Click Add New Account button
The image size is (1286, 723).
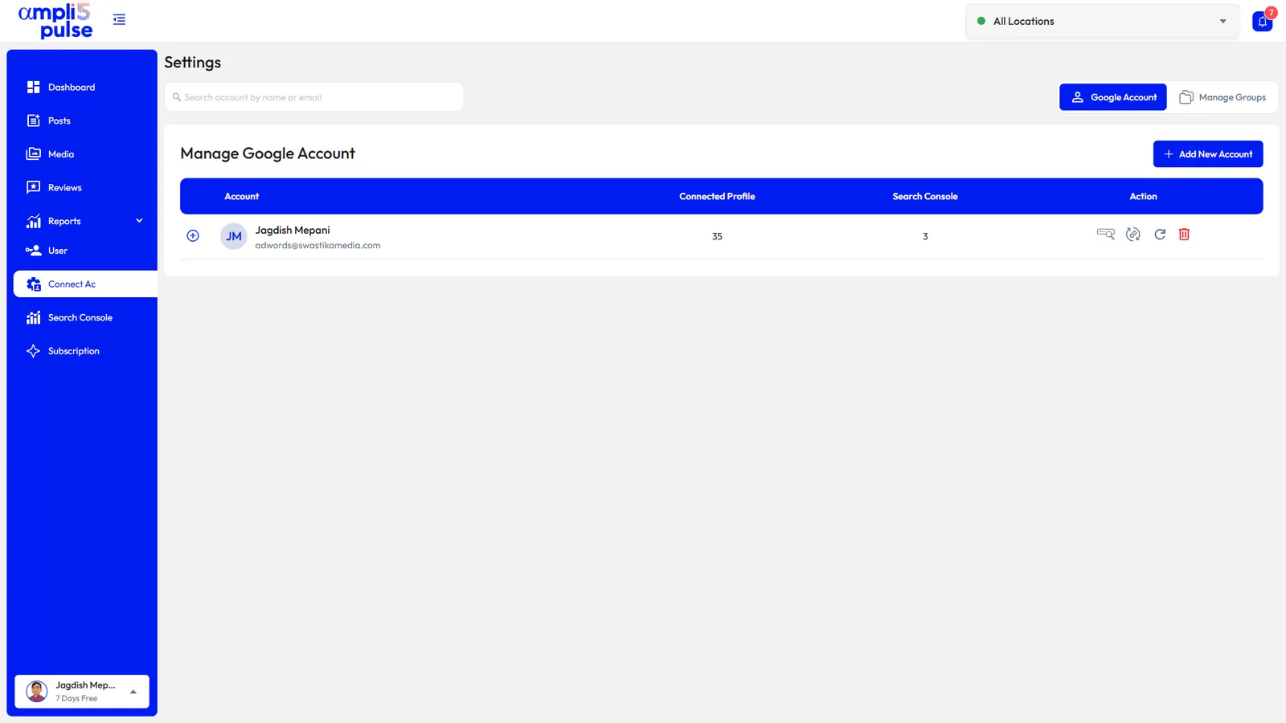pos(1208,154)
